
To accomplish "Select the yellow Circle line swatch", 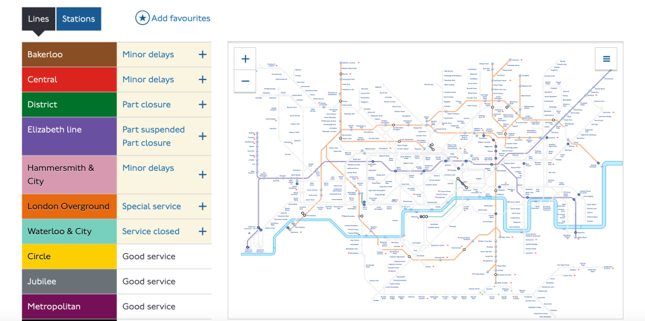I will point(69,256).
